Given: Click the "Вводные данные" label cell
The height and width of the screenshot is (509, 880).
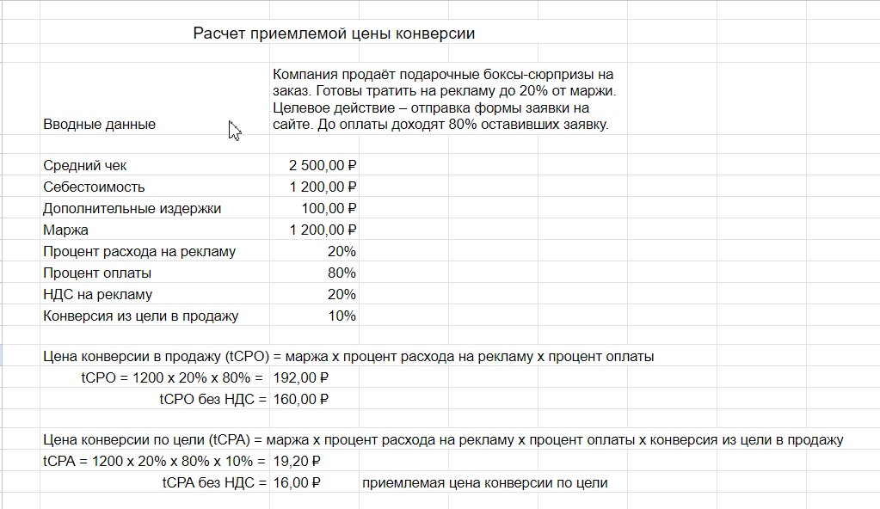Looking at the screenshot, I should tap(100, 124).
